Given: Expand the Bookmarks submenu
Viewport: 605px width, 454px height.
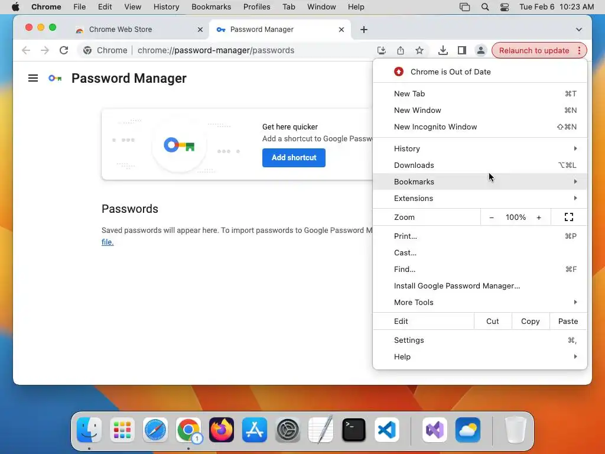Looking at the screenshot, I should point(480,182).
